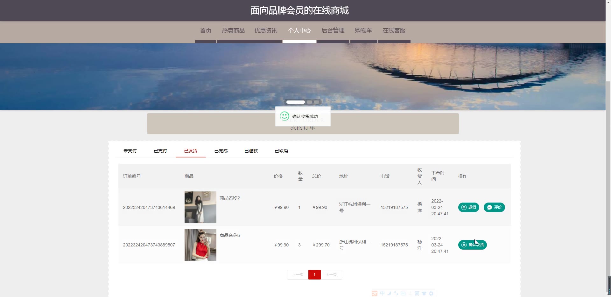Click quantity 3 in the 商品名称6 row
This screenshot has width=611, height=297.
point(299,245)
